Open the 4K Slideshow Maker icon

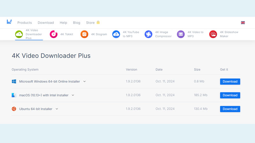213,34
